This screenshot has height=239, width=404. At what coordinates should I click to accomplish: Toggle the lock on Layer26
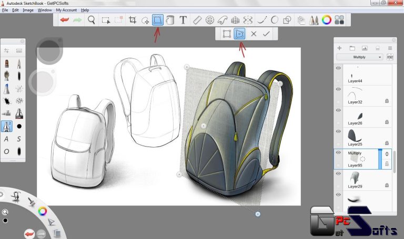tap(387, 122)
